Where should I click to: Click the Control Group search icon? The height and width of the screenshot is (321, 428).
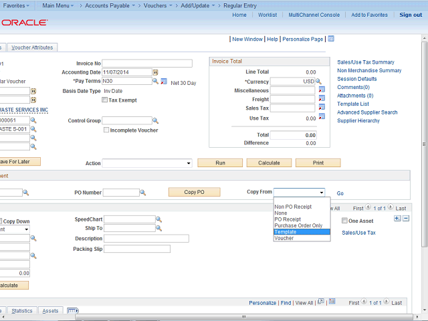pos(155,121)
